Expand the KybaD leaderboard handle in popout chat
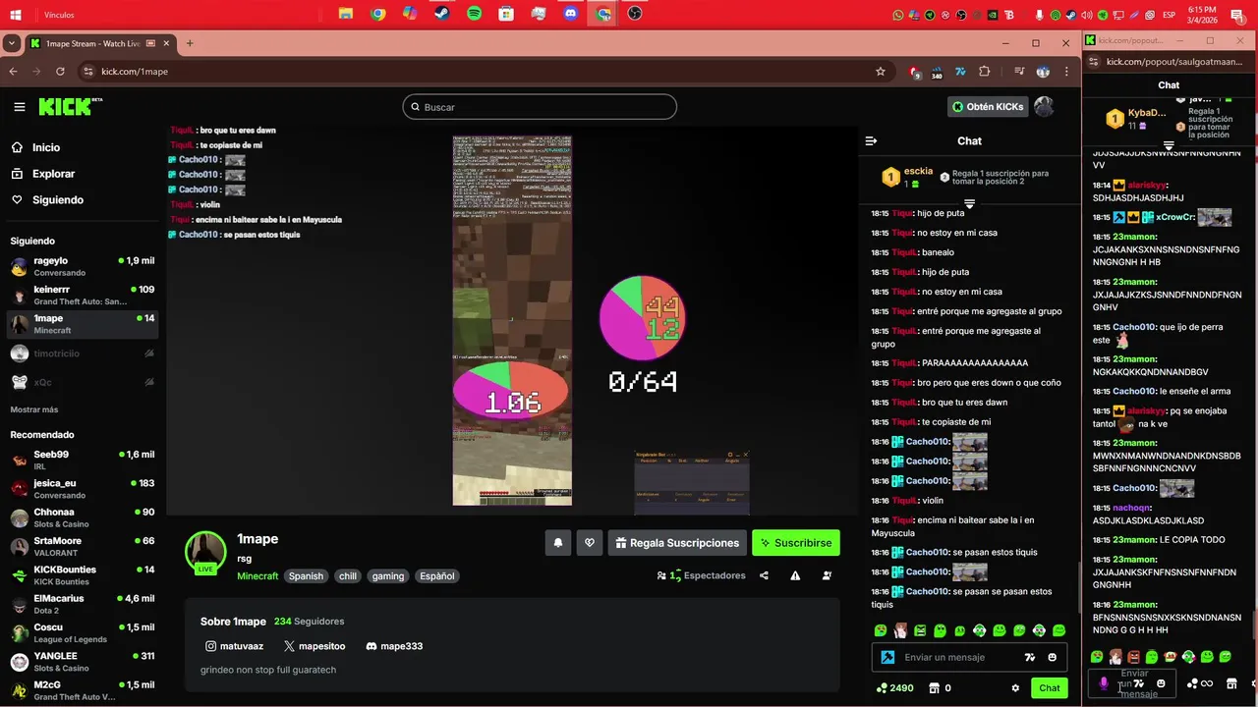The width and height of the screenshot is (1258, 707). pyautogui.click(x=1169, y=145)
